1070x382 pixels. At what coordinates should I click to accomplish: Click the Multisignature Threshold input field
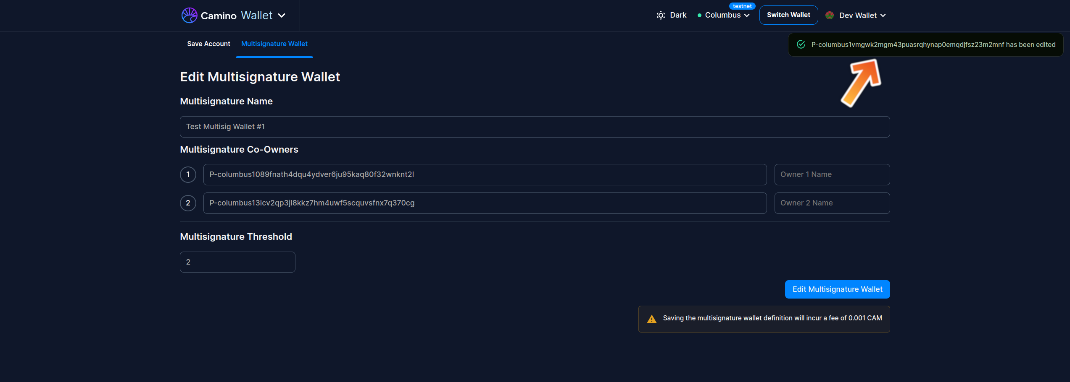[x=237, y=262]
